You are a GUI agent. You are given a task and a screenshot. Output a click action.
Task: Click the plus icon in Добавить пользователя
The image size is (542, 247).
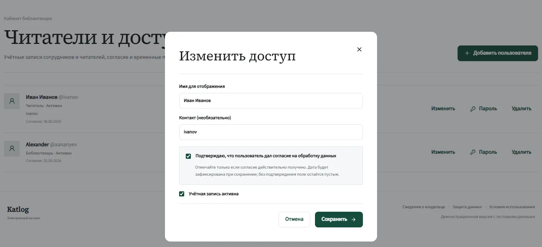[x=467, y=53]
